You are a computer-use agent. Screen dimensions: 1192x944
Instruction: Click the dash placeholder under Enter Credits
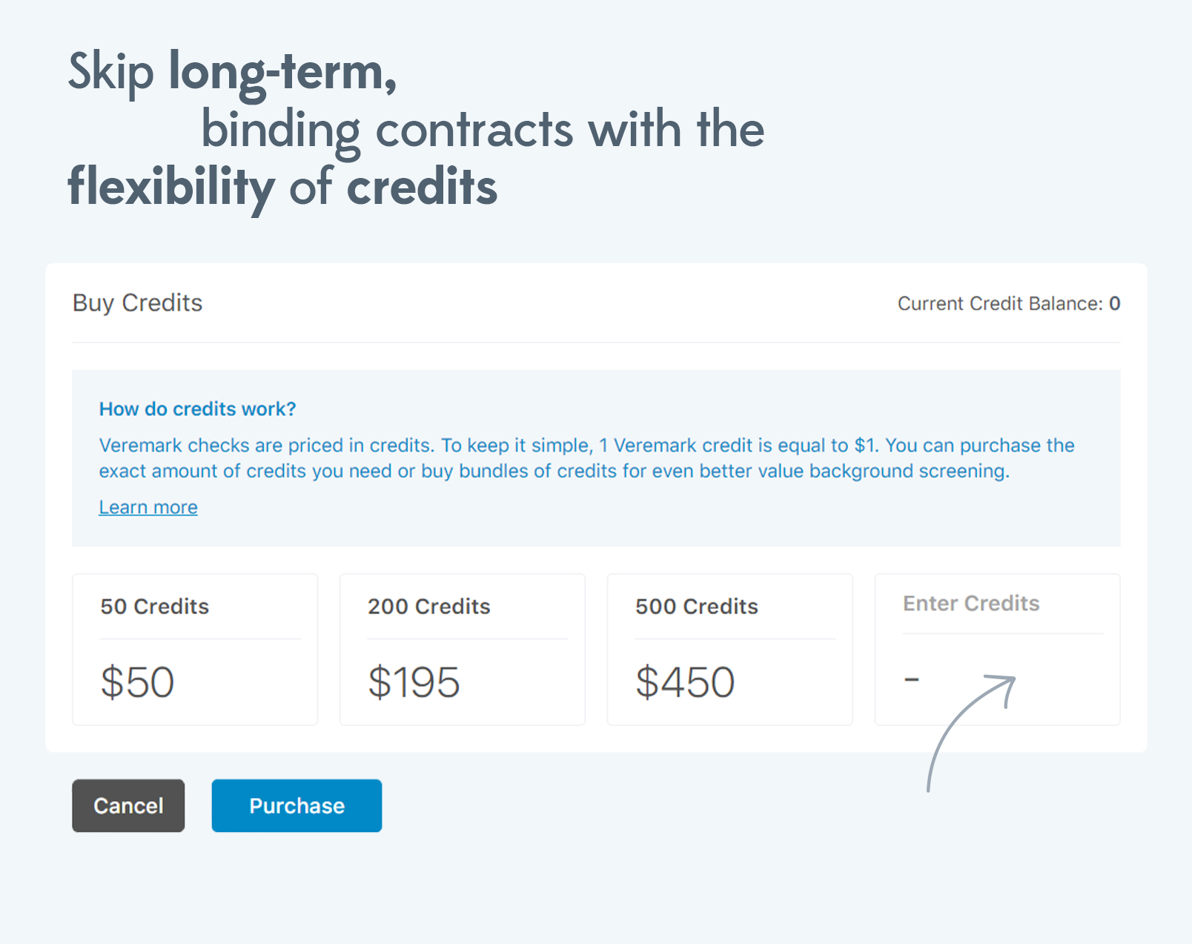(912, 679)
